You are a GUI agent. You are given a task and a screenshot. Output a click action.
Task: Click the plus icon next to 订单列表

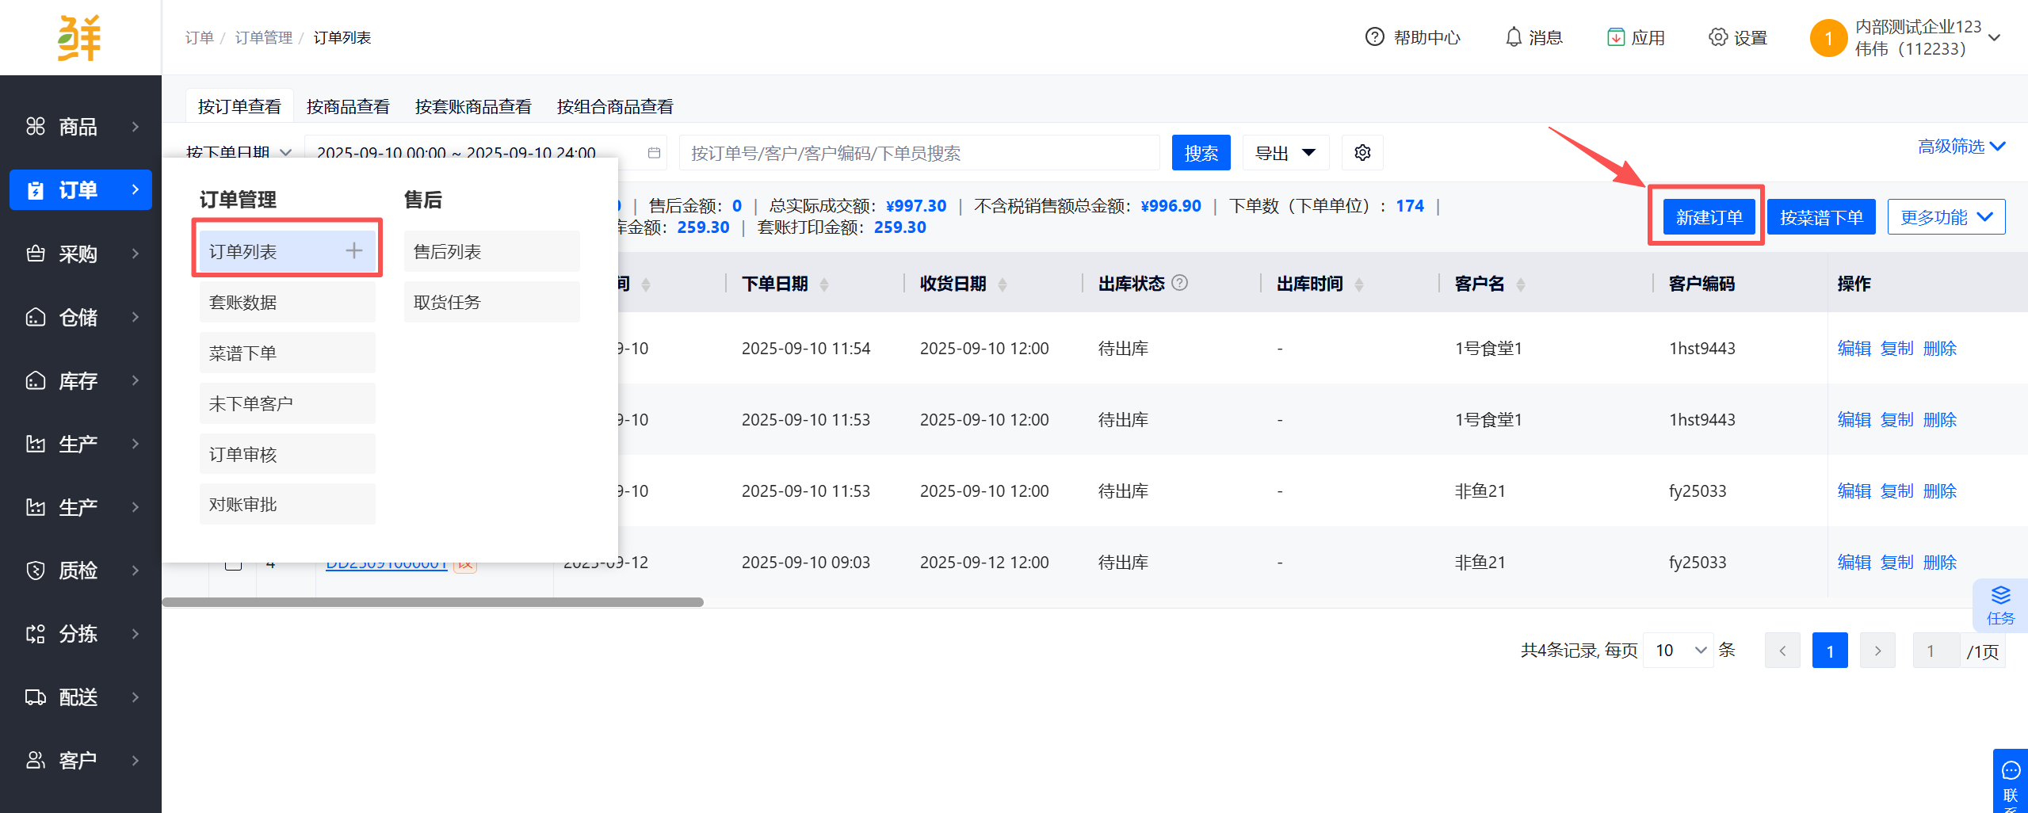click(353, 251)
